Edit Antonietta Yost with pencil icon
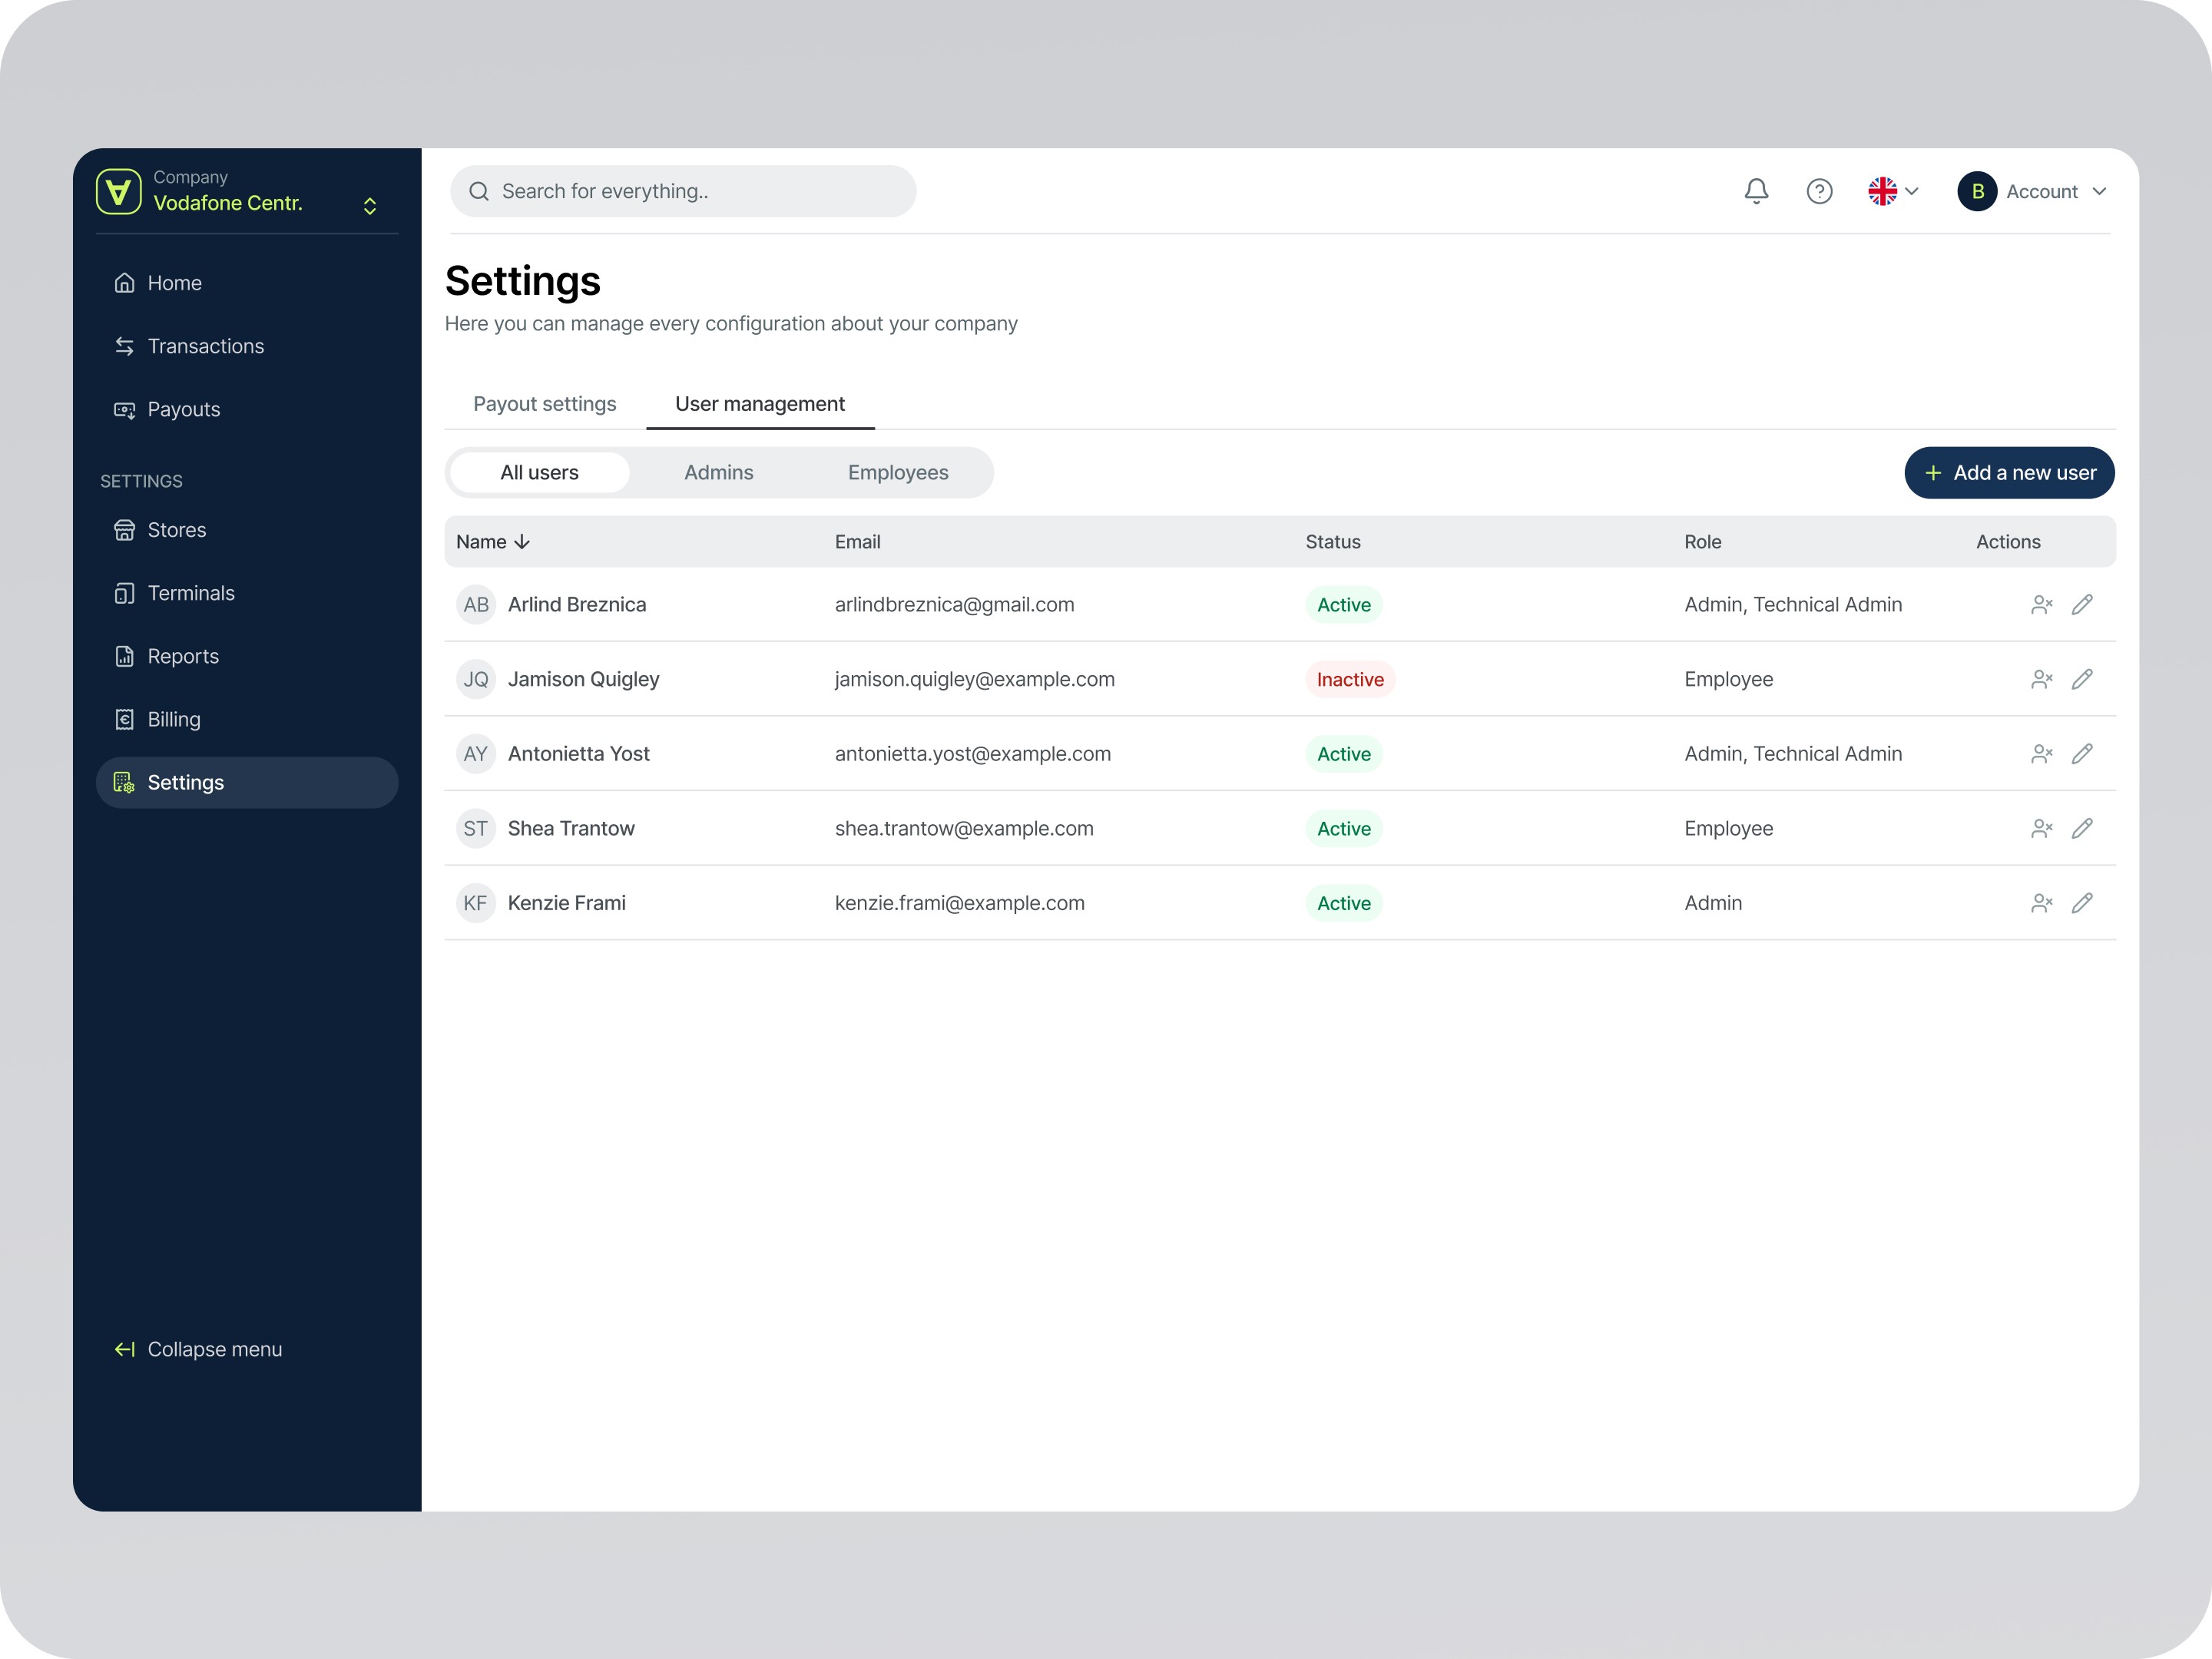The height and width of the screenshot is (1659, 2212). coord(2082,754)
